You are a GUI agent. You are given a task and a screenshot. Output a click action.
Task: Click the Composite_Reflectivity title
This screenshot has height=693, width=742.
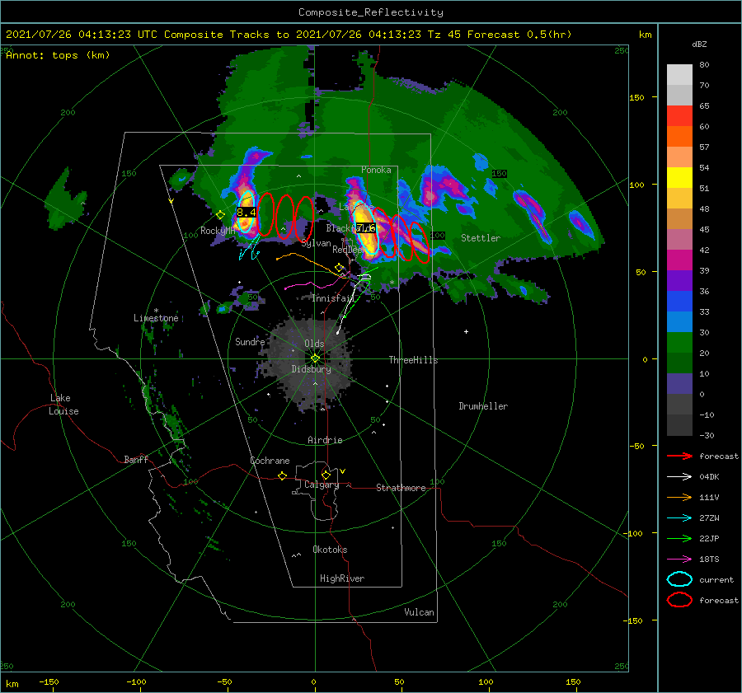[371, 12]
